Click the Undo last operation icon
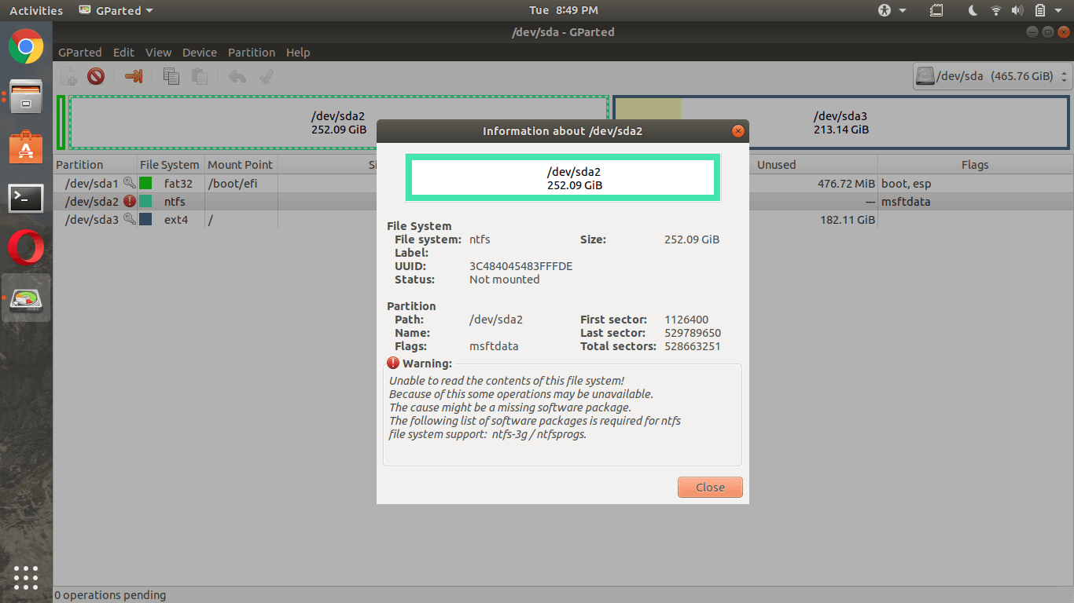This screenshot has height=603, width=1074. pyautogui.click(x=237, y=76)
